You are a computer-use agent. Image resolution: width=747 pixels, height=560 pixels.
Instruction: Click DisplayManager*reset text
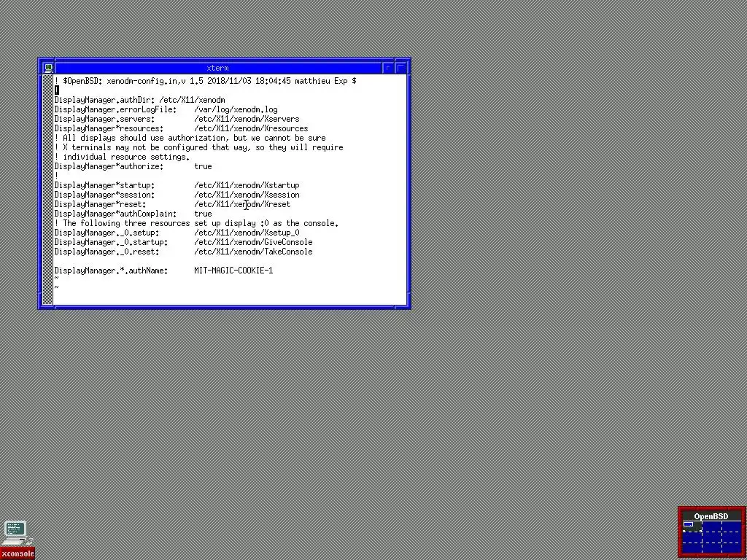point(100,204)
